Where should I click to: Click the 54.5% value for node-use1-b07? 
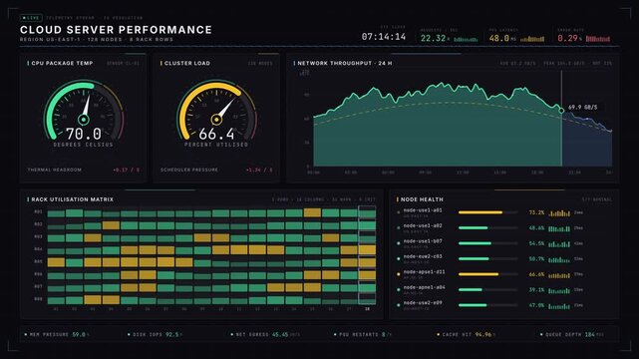pyautogui.click(x=536, y=243)
